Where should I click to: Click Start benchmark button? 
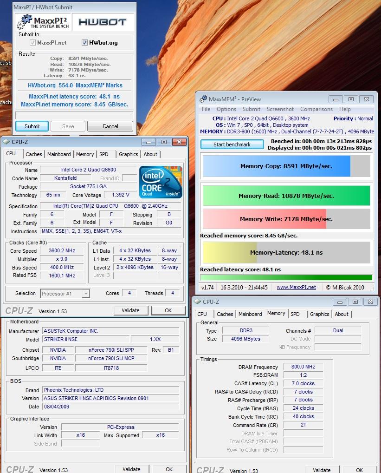coord(232,145)
